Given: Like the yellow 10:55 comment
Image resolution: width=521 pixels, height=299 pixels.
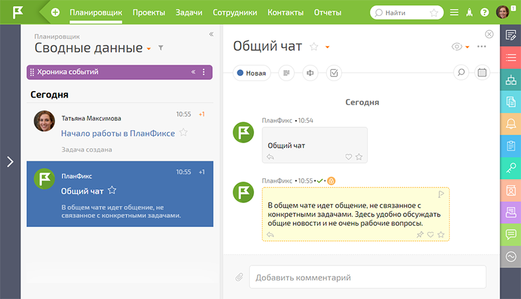Looking at the screenshot, I should pos(430,234).
